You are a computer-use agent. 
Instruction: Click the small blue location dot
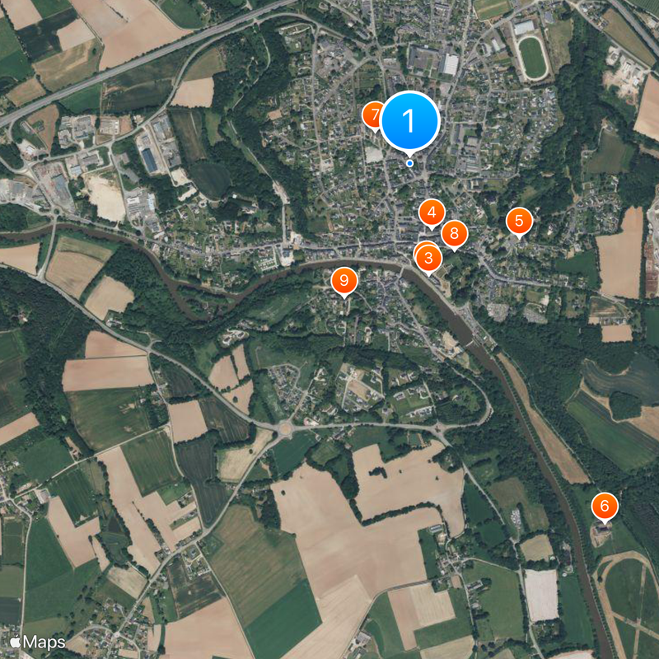coord(409,163)
